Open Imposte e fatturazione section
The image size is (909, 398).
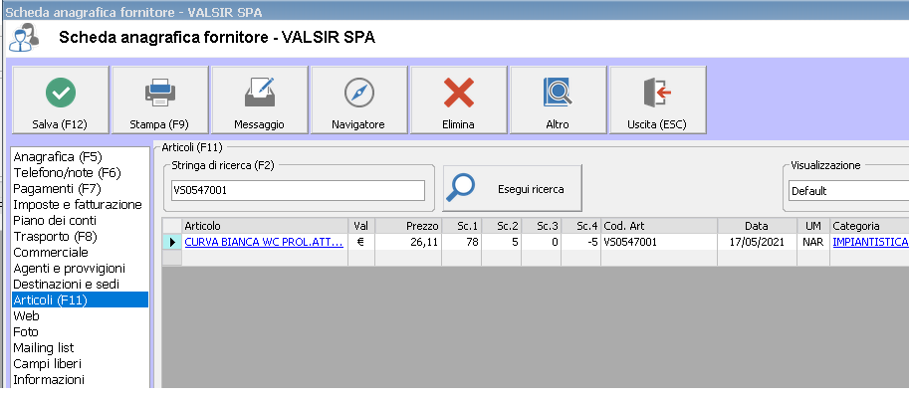pos(80,205)
